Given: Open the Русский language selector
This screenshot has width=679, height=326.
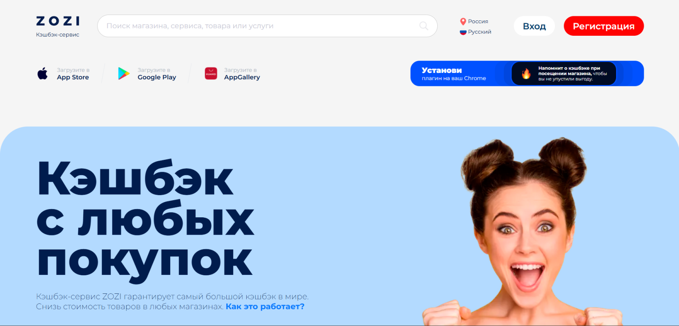Looking at the screenshot, I should (475, 32).
